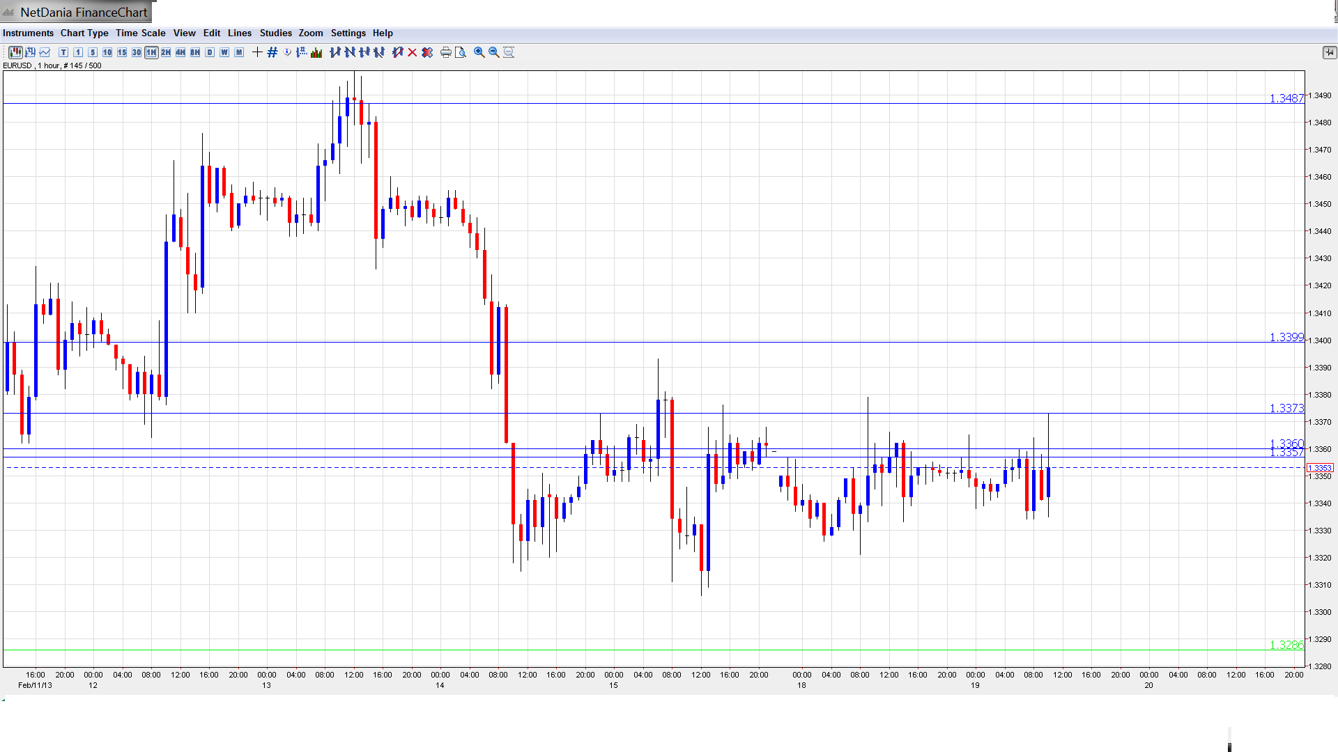Click the print chart icon

(x=446, y=52)
